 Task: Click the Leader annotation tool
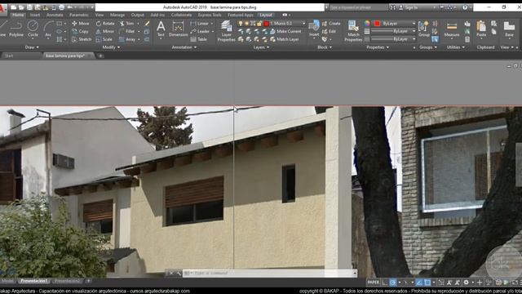click(200, 31)
